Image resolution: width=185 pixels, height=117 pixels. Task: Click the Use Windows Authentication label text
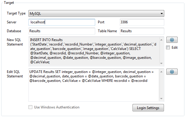pos(57,107)
